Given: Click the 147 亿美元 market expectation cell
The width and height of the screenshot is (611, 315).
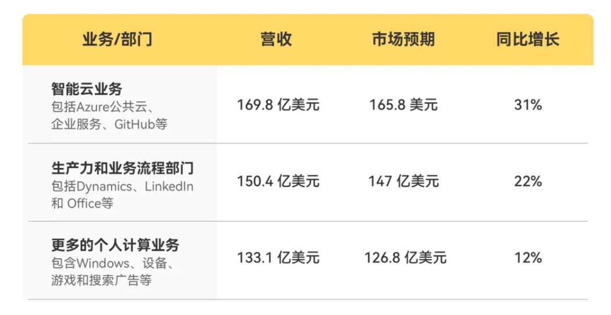Looking at the screenshot, I should 403,181.
